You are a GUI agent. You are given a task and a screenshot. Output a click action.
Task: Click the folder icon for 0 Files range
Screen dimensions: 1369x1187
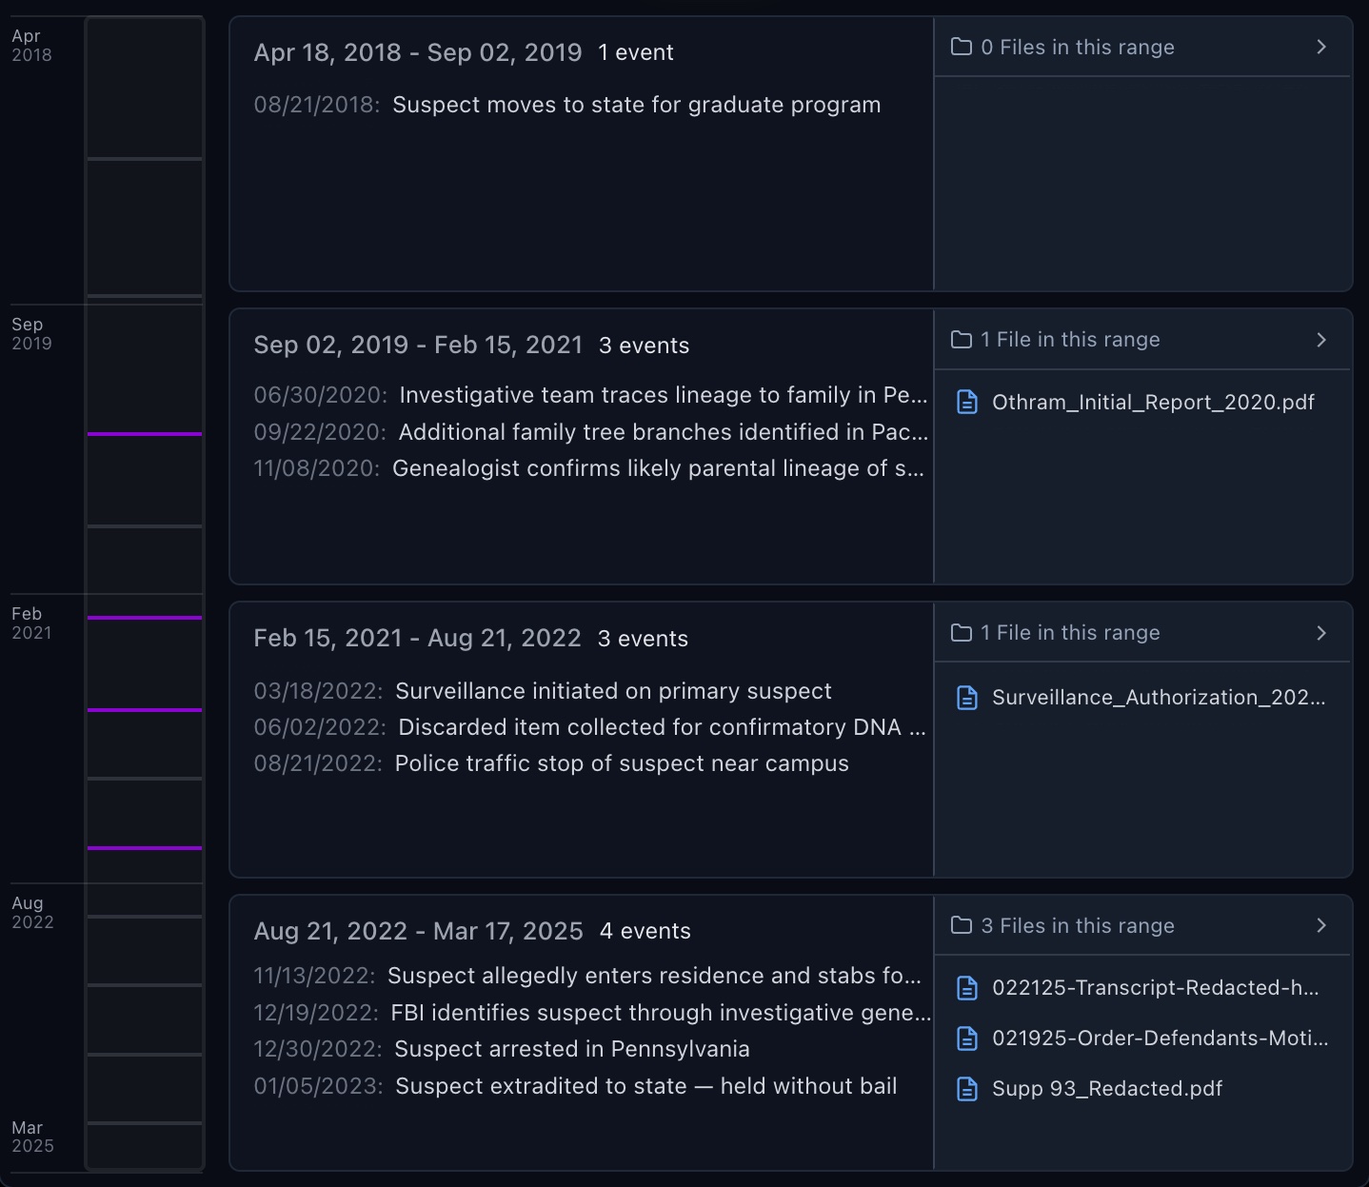[x=962, y=47]
